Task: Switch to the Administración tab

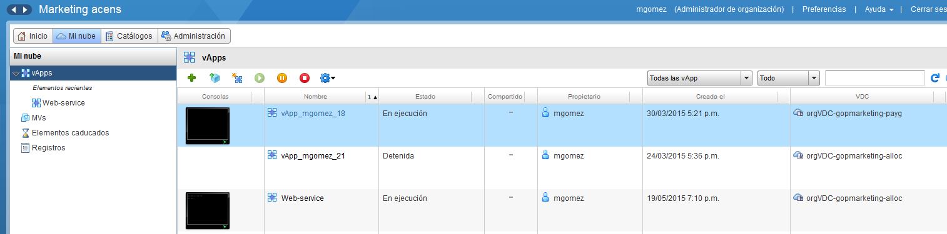Action: (194, 36)
